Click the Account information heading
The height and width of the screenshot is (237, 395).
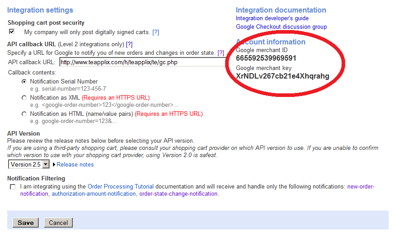[x=271, y=42]
